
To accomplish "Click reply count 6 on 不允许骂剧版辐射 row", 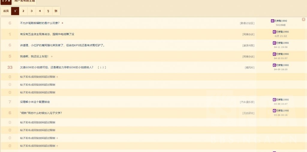I will pos(10,23).
